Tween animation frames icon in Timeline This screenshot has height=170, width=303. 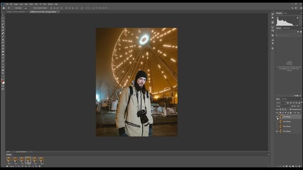(x=33, y=166)
